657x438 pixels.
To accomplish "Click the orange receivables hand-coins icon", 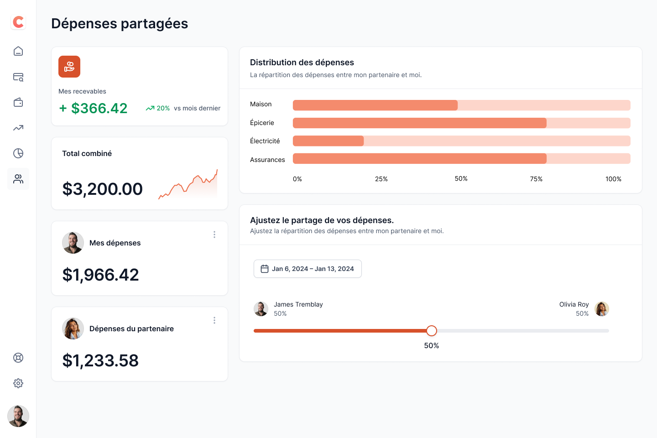I will 69,67.
